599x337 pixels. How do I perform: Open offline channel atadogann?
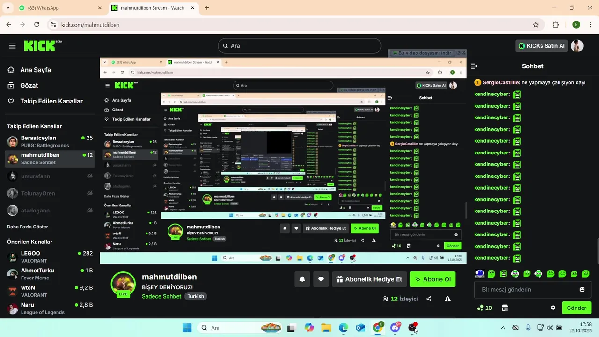click(x=50, y=211)
